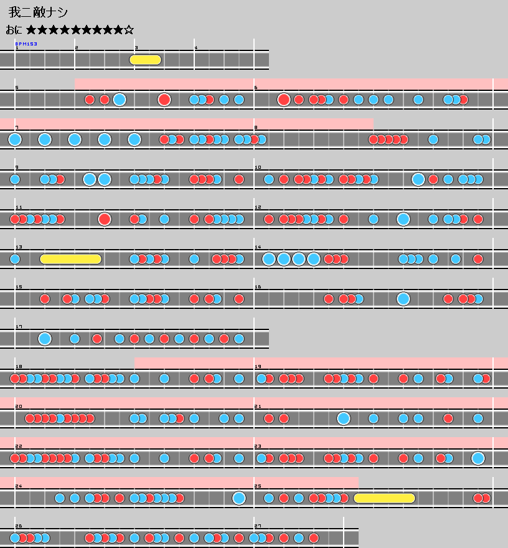The height and width of the screenshot is (548, 508).
Task: Click the big blue note ending measure 23
Action: pos(478,458)
